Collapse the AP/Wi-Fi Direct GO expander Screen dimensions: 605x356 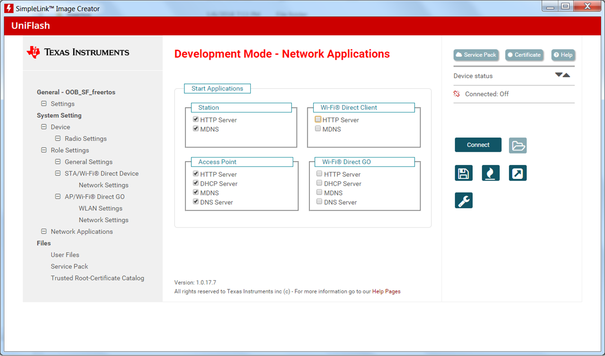pyautogui.click(x=58, y=196)
